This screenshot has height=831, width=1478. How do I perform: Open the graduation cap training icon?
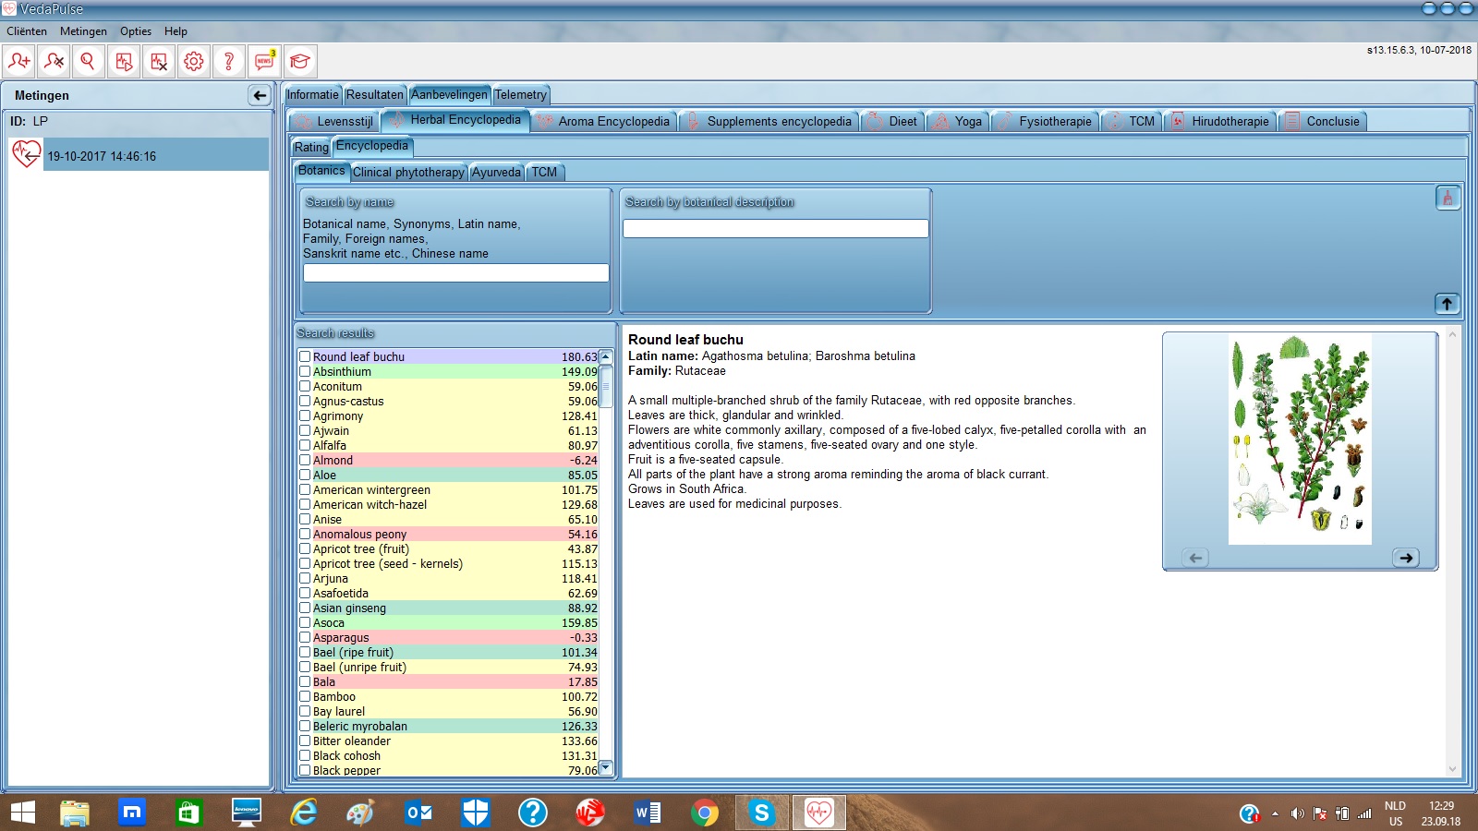(x=299, y=62)
